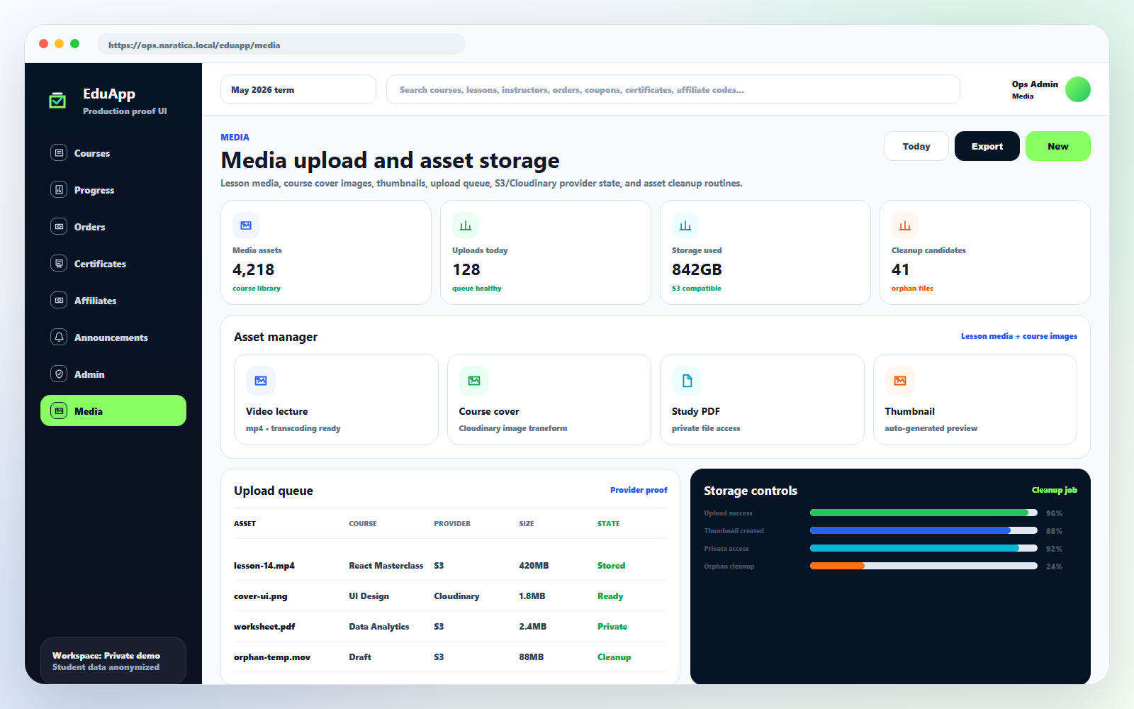The width and height of the screenshot is (1134, 709).
Task: Open the Study PDF asset card
Action: pyautogui.click(x=762, y=399)
